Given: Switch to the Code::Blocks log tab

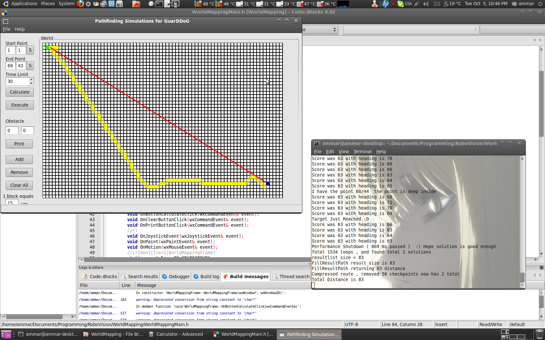Looking at the screenshot, I should 100,277.
